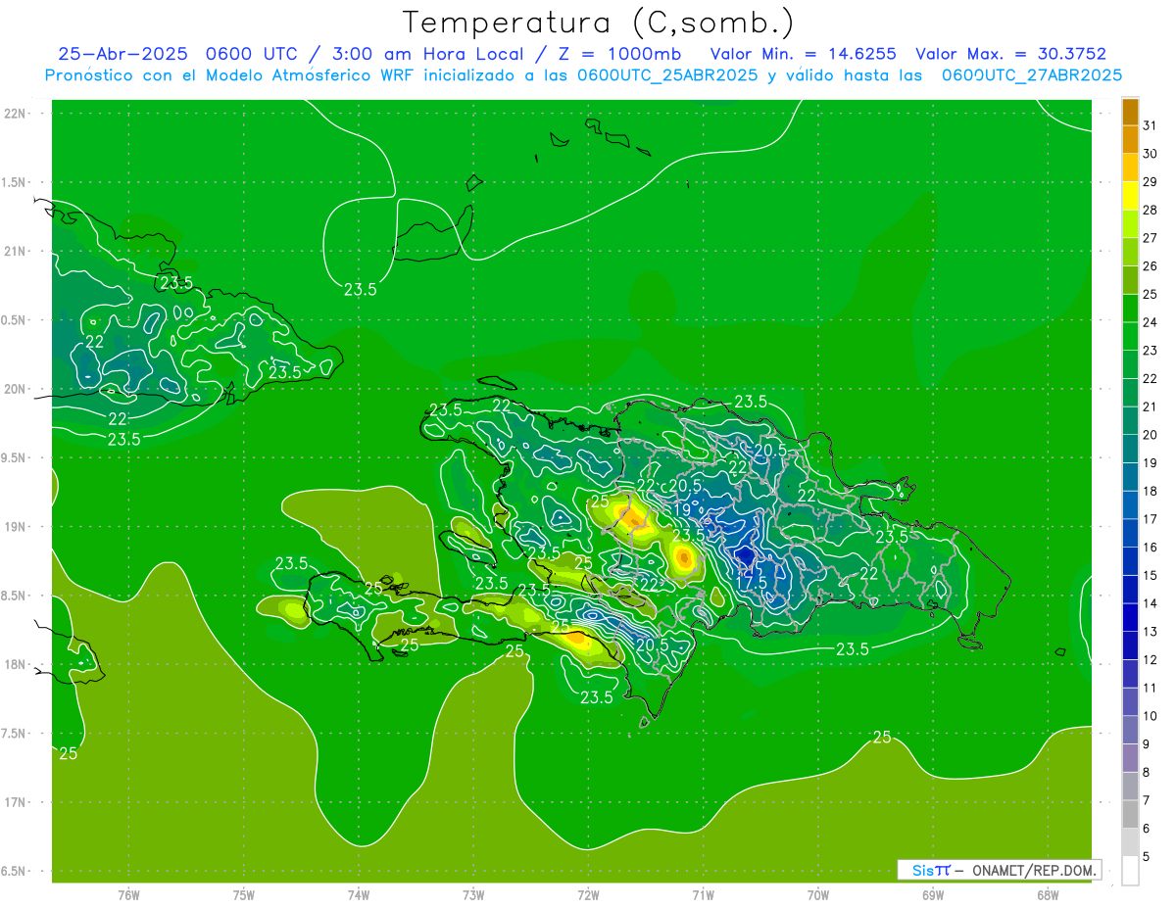The width and height of the screenshot is (1176, 908).
Task: Click the '68W' longitude axis label
Action: click(1047, 895)
